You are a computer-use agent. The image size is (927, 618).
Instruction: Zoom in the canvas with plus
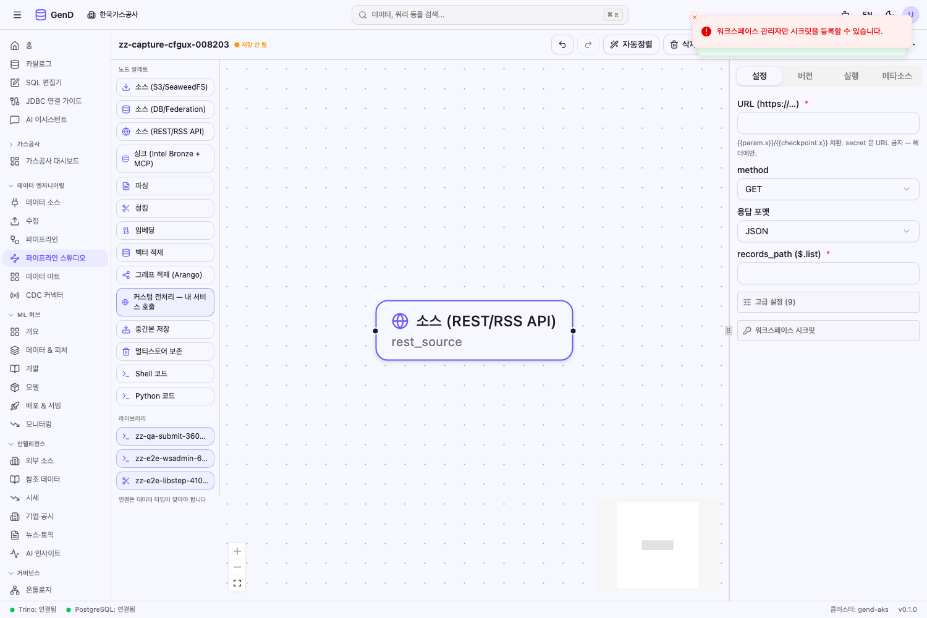click(x=237, y=551)
